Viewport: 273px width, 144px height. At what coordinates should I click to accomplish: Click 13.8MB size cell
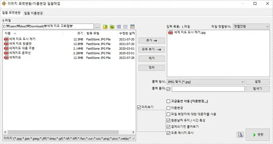(x=78, y=44)
